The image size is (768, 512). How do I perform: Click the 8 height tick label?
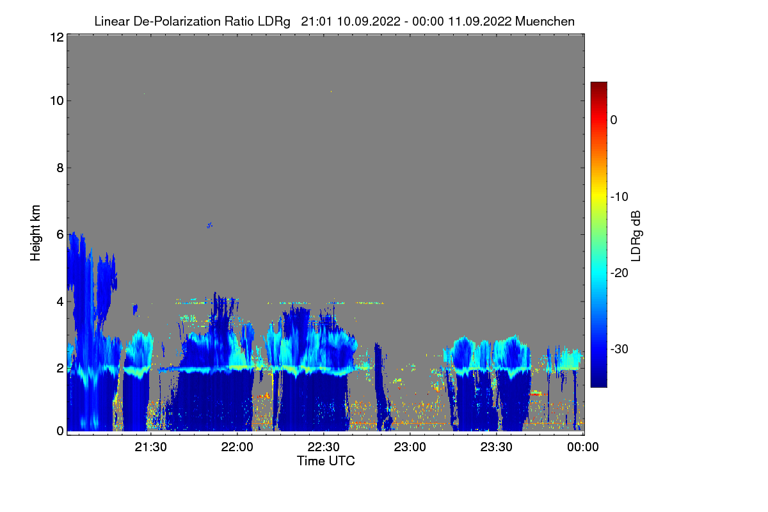pyautogui.click(x=59, y=168)
